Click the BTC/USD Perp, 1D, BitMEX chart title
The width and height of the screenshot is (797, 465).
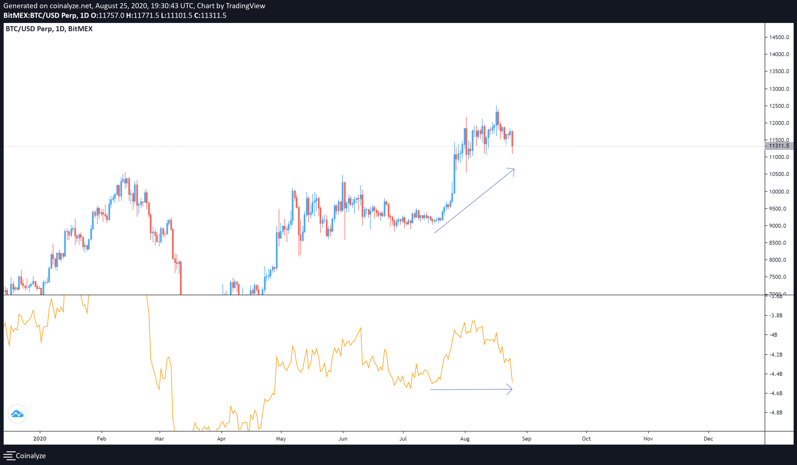[x=49, y=29]
